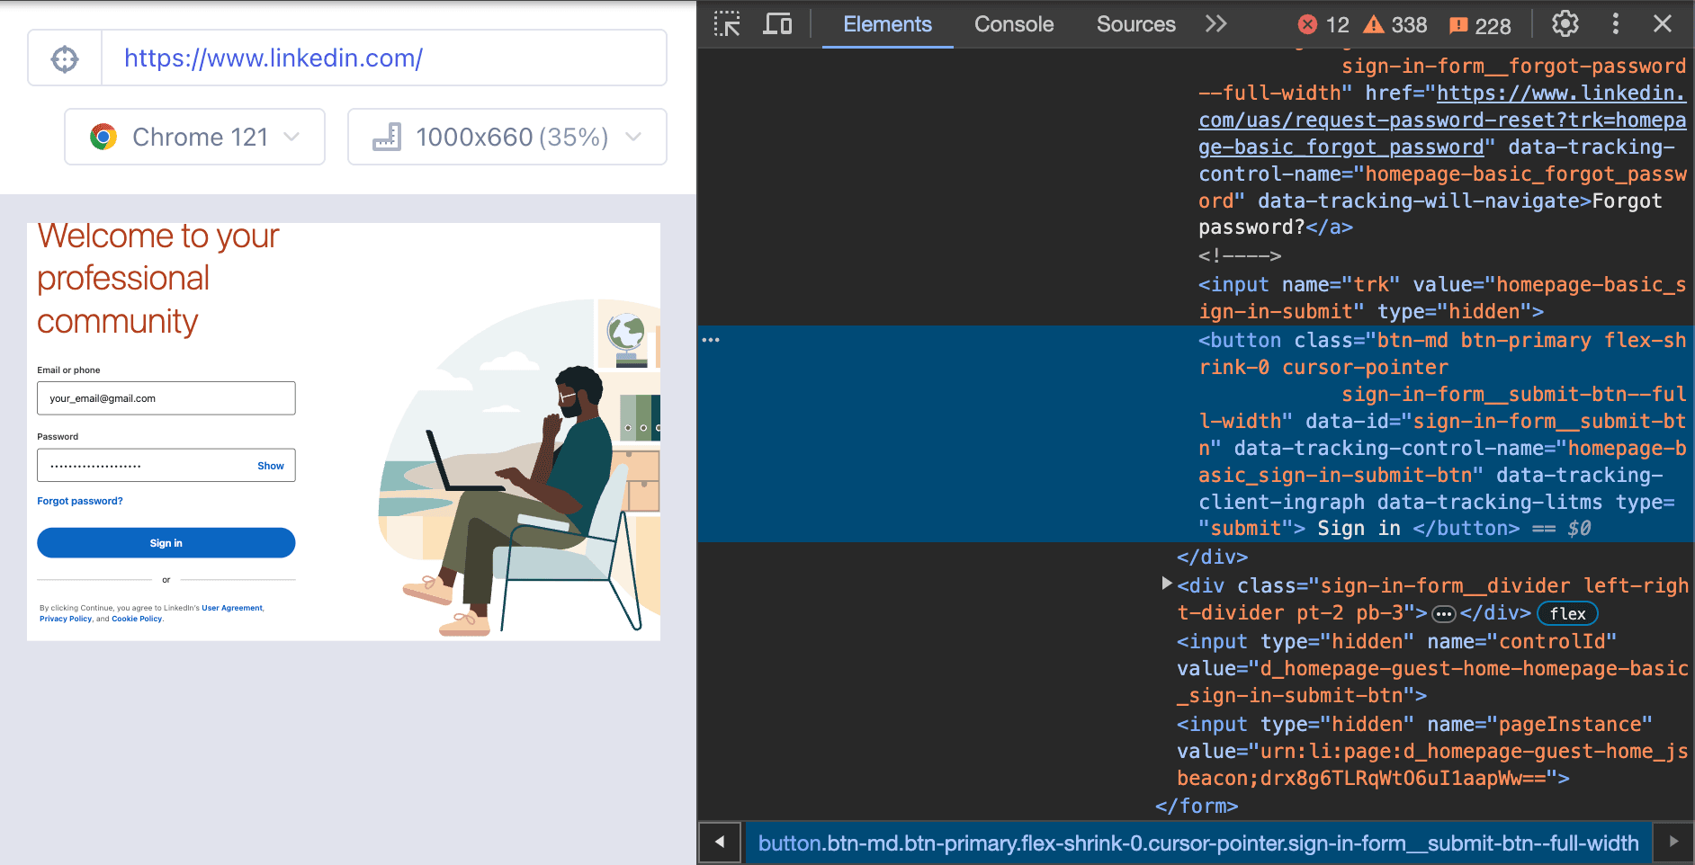Click the blue Sign in button

click(166, 543)
